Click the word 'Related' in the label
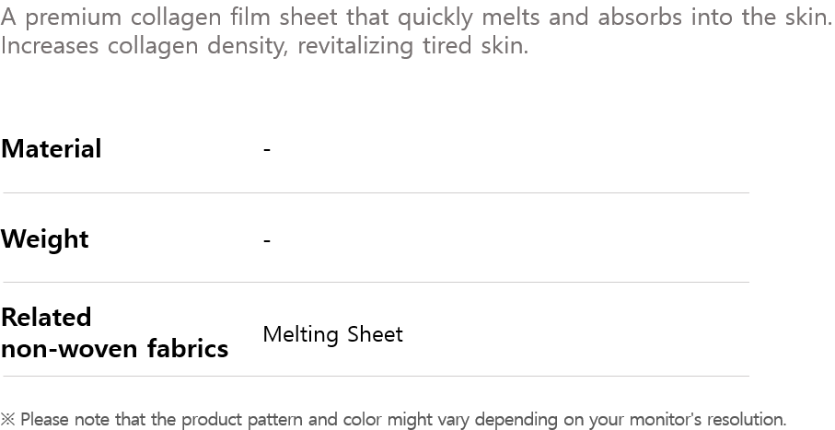 (46, 318)
